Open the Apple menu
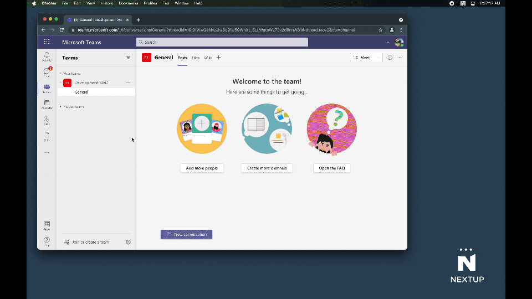 point(34,3)
